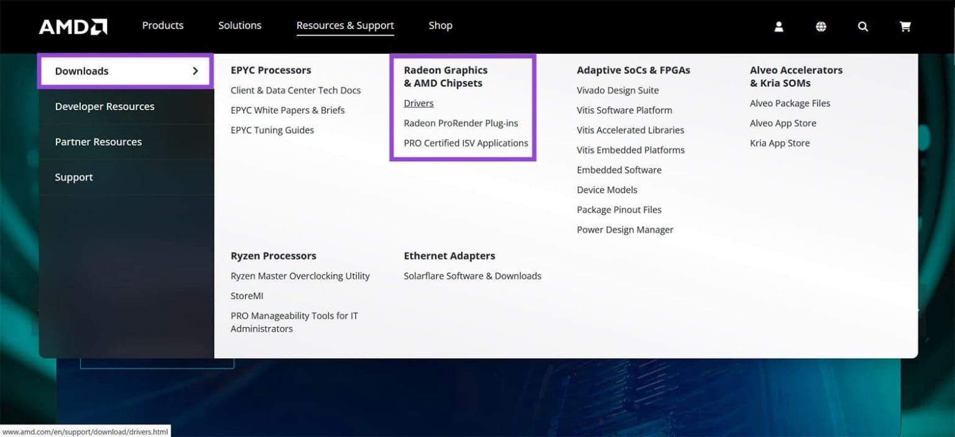Open the Shop menu
This screenshot has height=437, width=955.
[x=440, y=25]
